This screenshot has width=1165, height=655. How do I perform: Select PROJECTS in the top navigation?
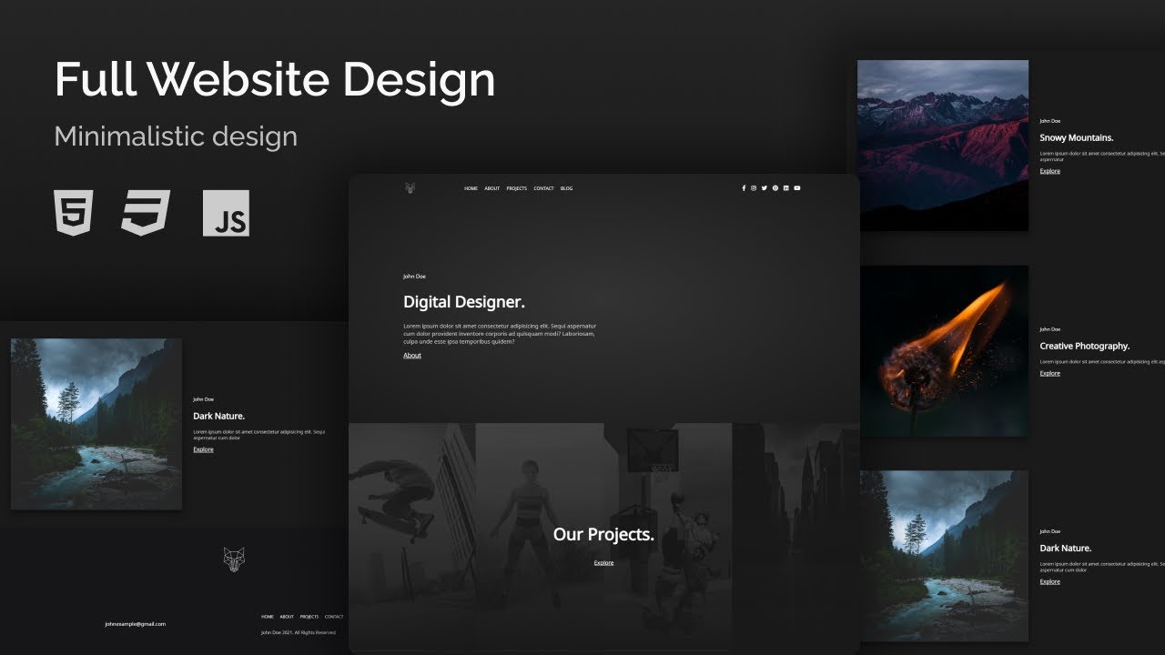[x=516, y=188]
